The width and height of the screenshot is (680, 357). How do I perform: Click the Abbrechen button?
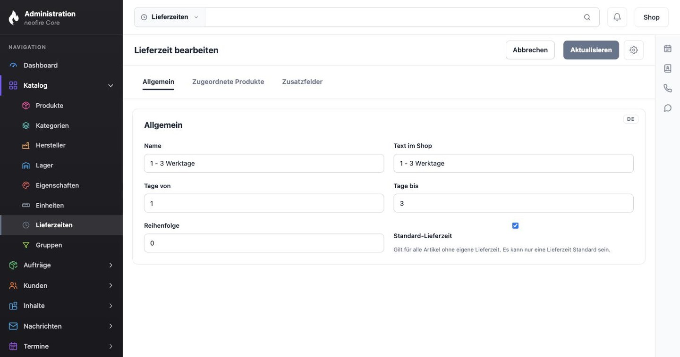point(530,50)
